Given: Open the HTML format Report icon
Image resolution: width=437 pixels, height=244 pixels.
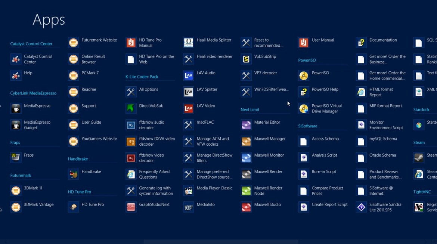Looking at the screenshot, I should [361, 92].
